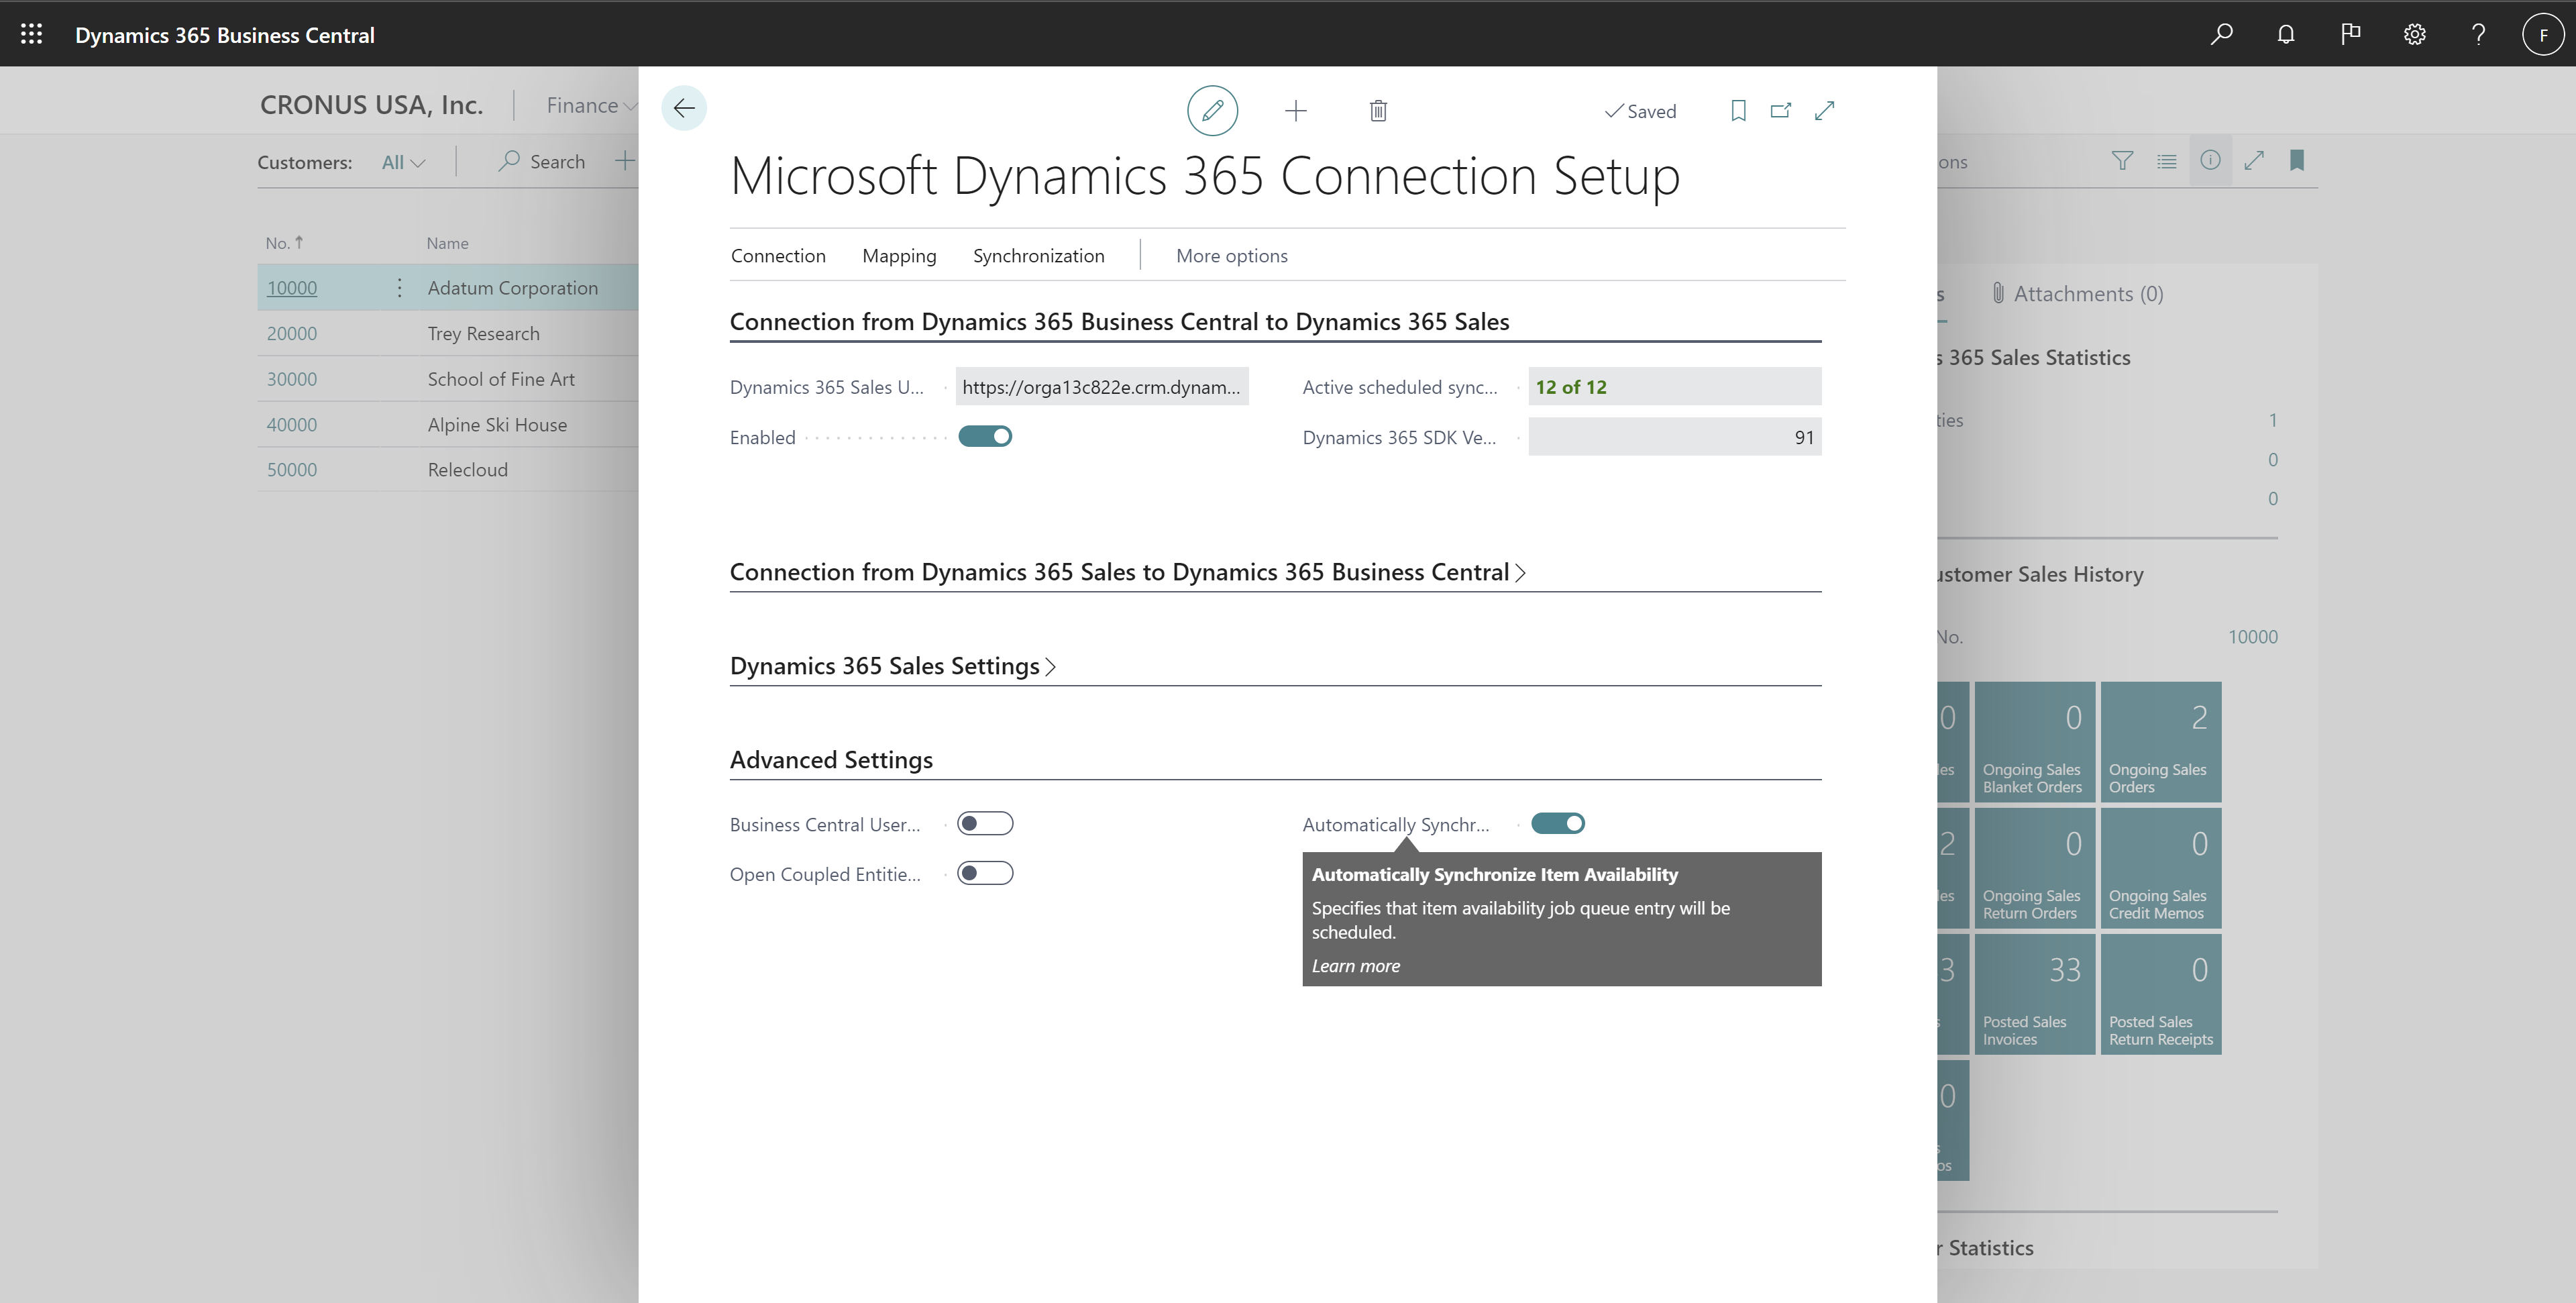Switch to the Mapping tab
The width and height of the screenshot is (2576, 1303).
click(x=898, y=254)
